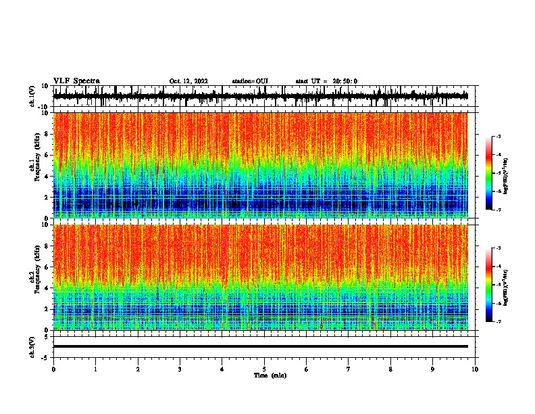The image size is (535, 414).
Task: Click time-axis tick label "2"
Action: coord(138,369)
